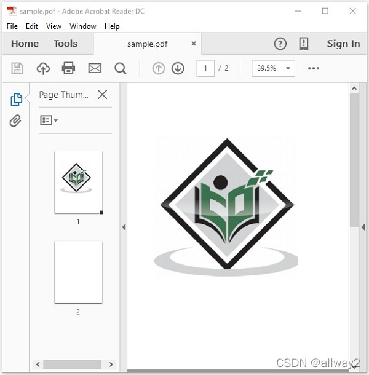Open the View menu
The height and width of the screenshot is (375, 369).
54,26
